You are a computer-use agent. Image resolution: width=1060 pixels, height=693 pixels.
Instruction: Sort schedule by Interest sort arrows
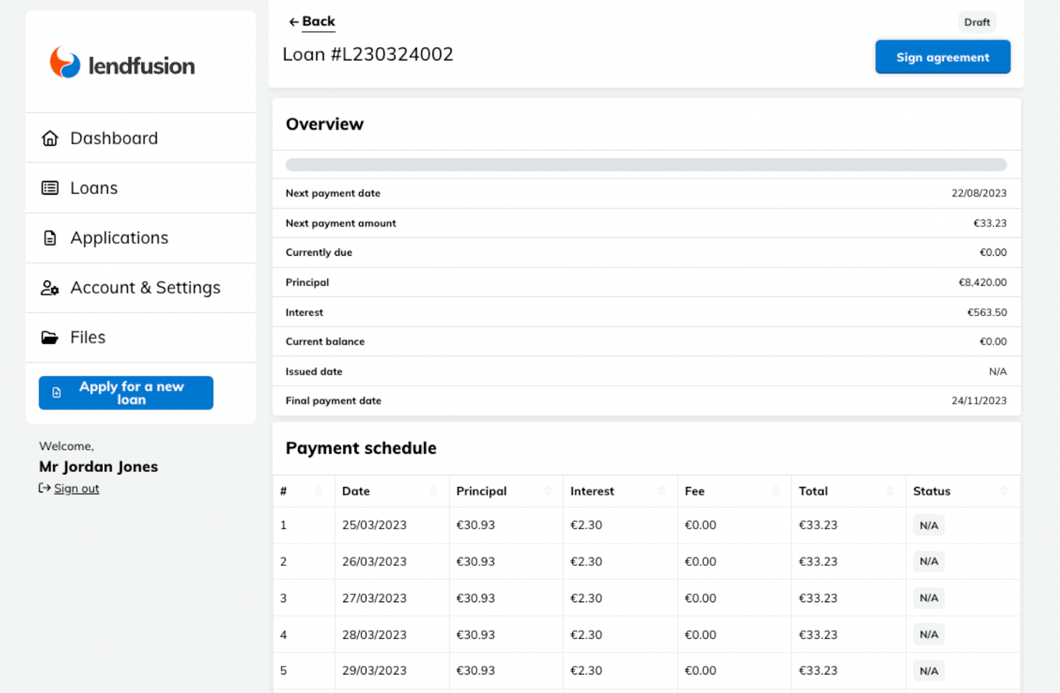coord(661,491)
